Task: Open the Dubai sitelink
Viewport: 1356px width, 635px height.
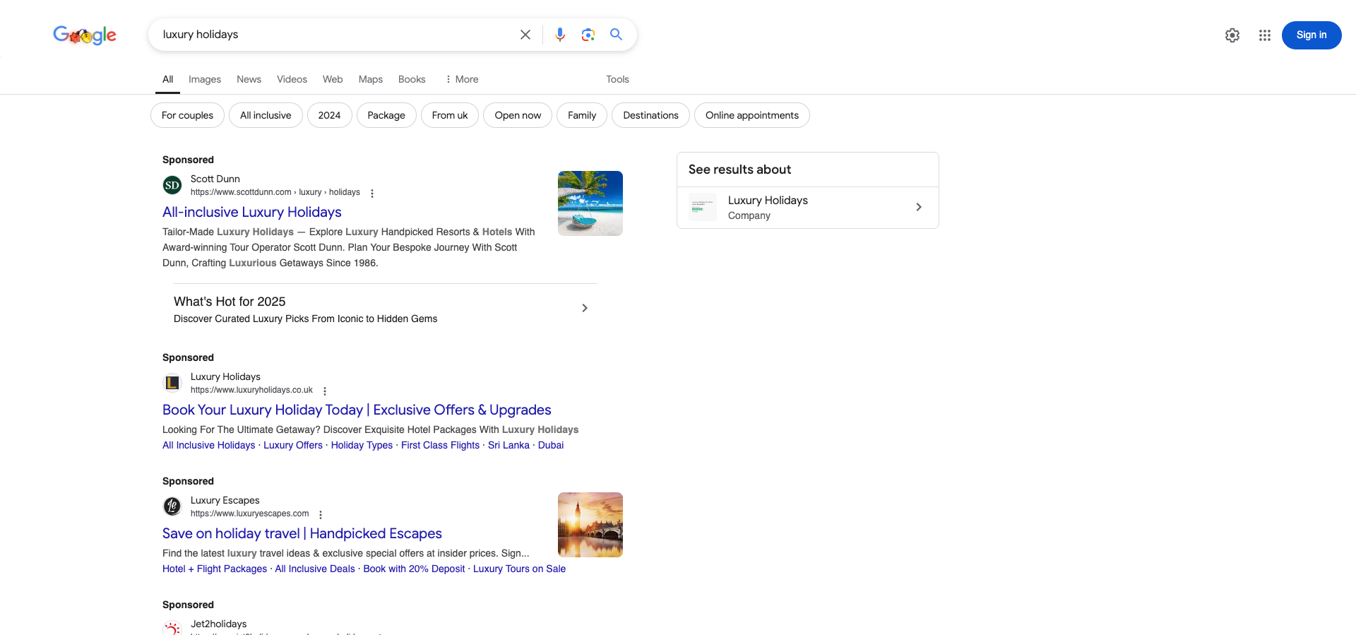Action: (x=551, y=445)
